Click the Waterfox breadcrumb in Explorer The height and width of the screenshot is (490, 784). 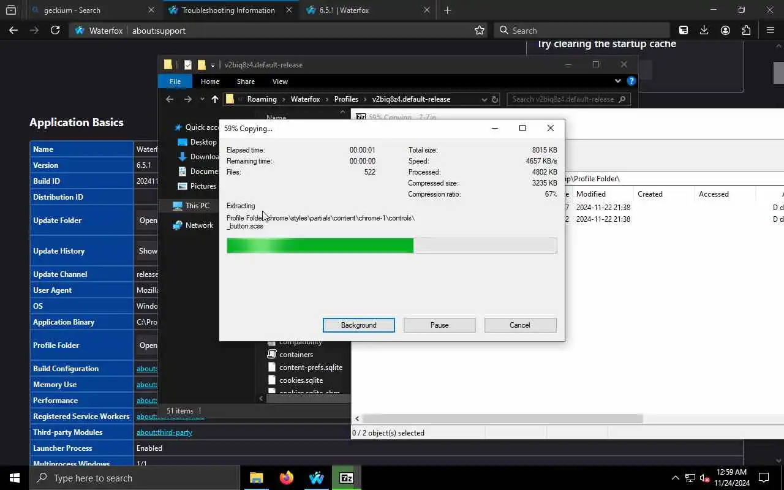(x=305, y=99)
